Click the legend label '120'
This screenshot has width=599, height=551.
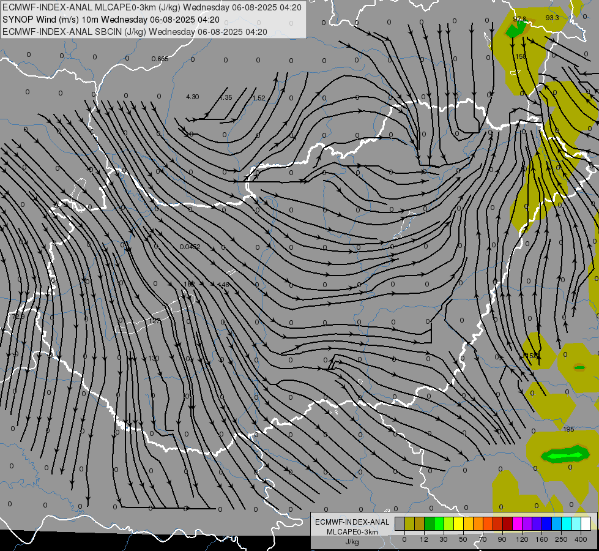pyautogui.click(x=522, y=539)
